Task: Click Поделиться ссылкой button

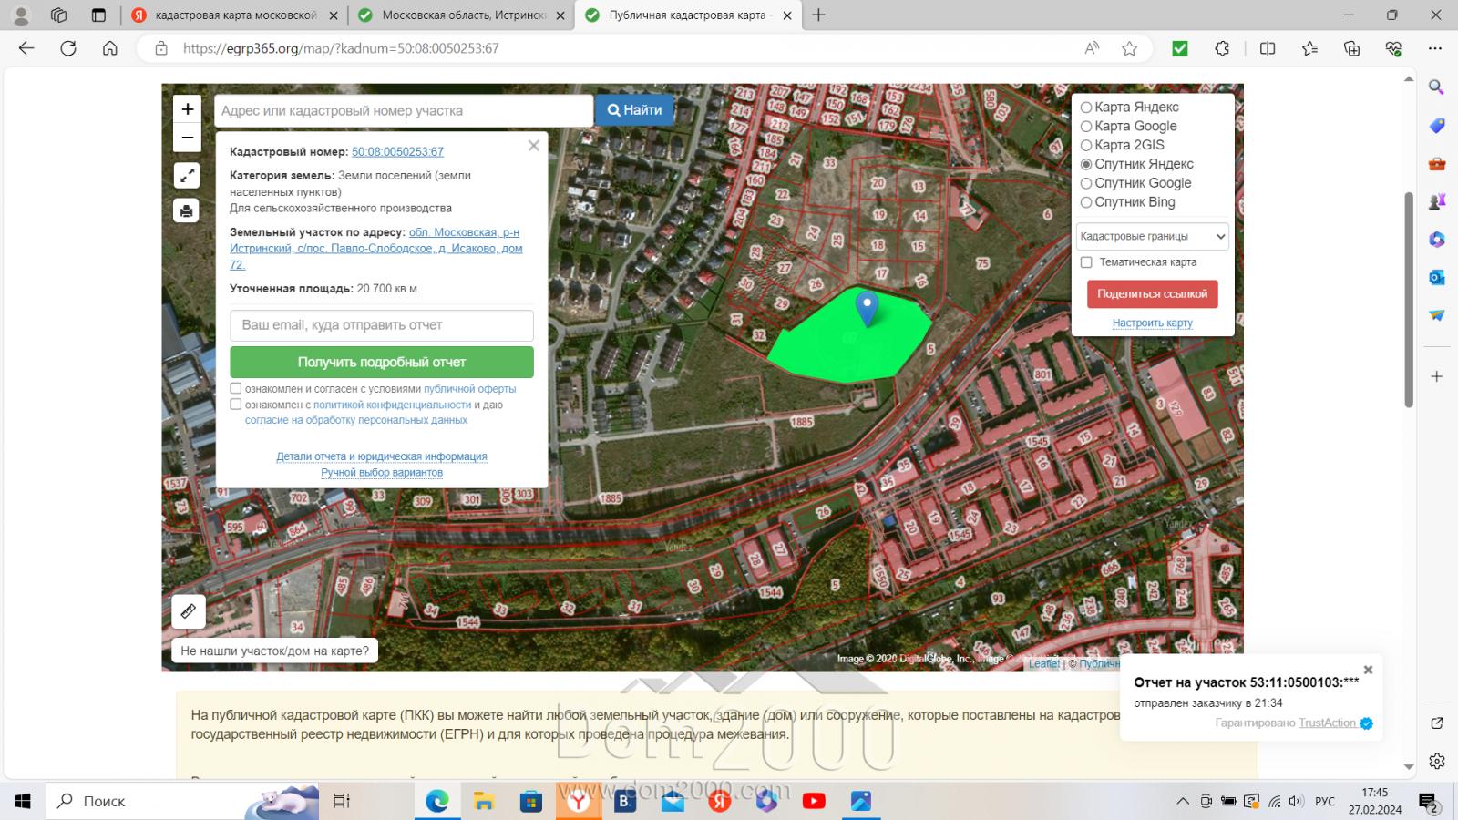Action: (x=1152, y=293)
